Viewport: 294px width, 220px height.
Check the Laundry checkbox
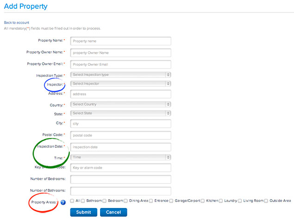click(221, 201)
